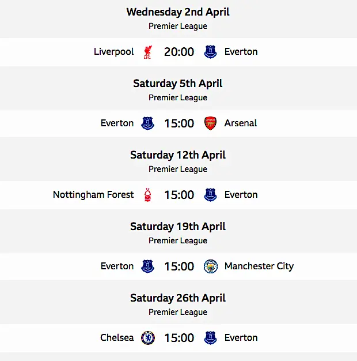The width and height of the screenshot is (357, 361).
Task: Click Premier League label under Saturday 5th April
Action: tap(178, 97)
